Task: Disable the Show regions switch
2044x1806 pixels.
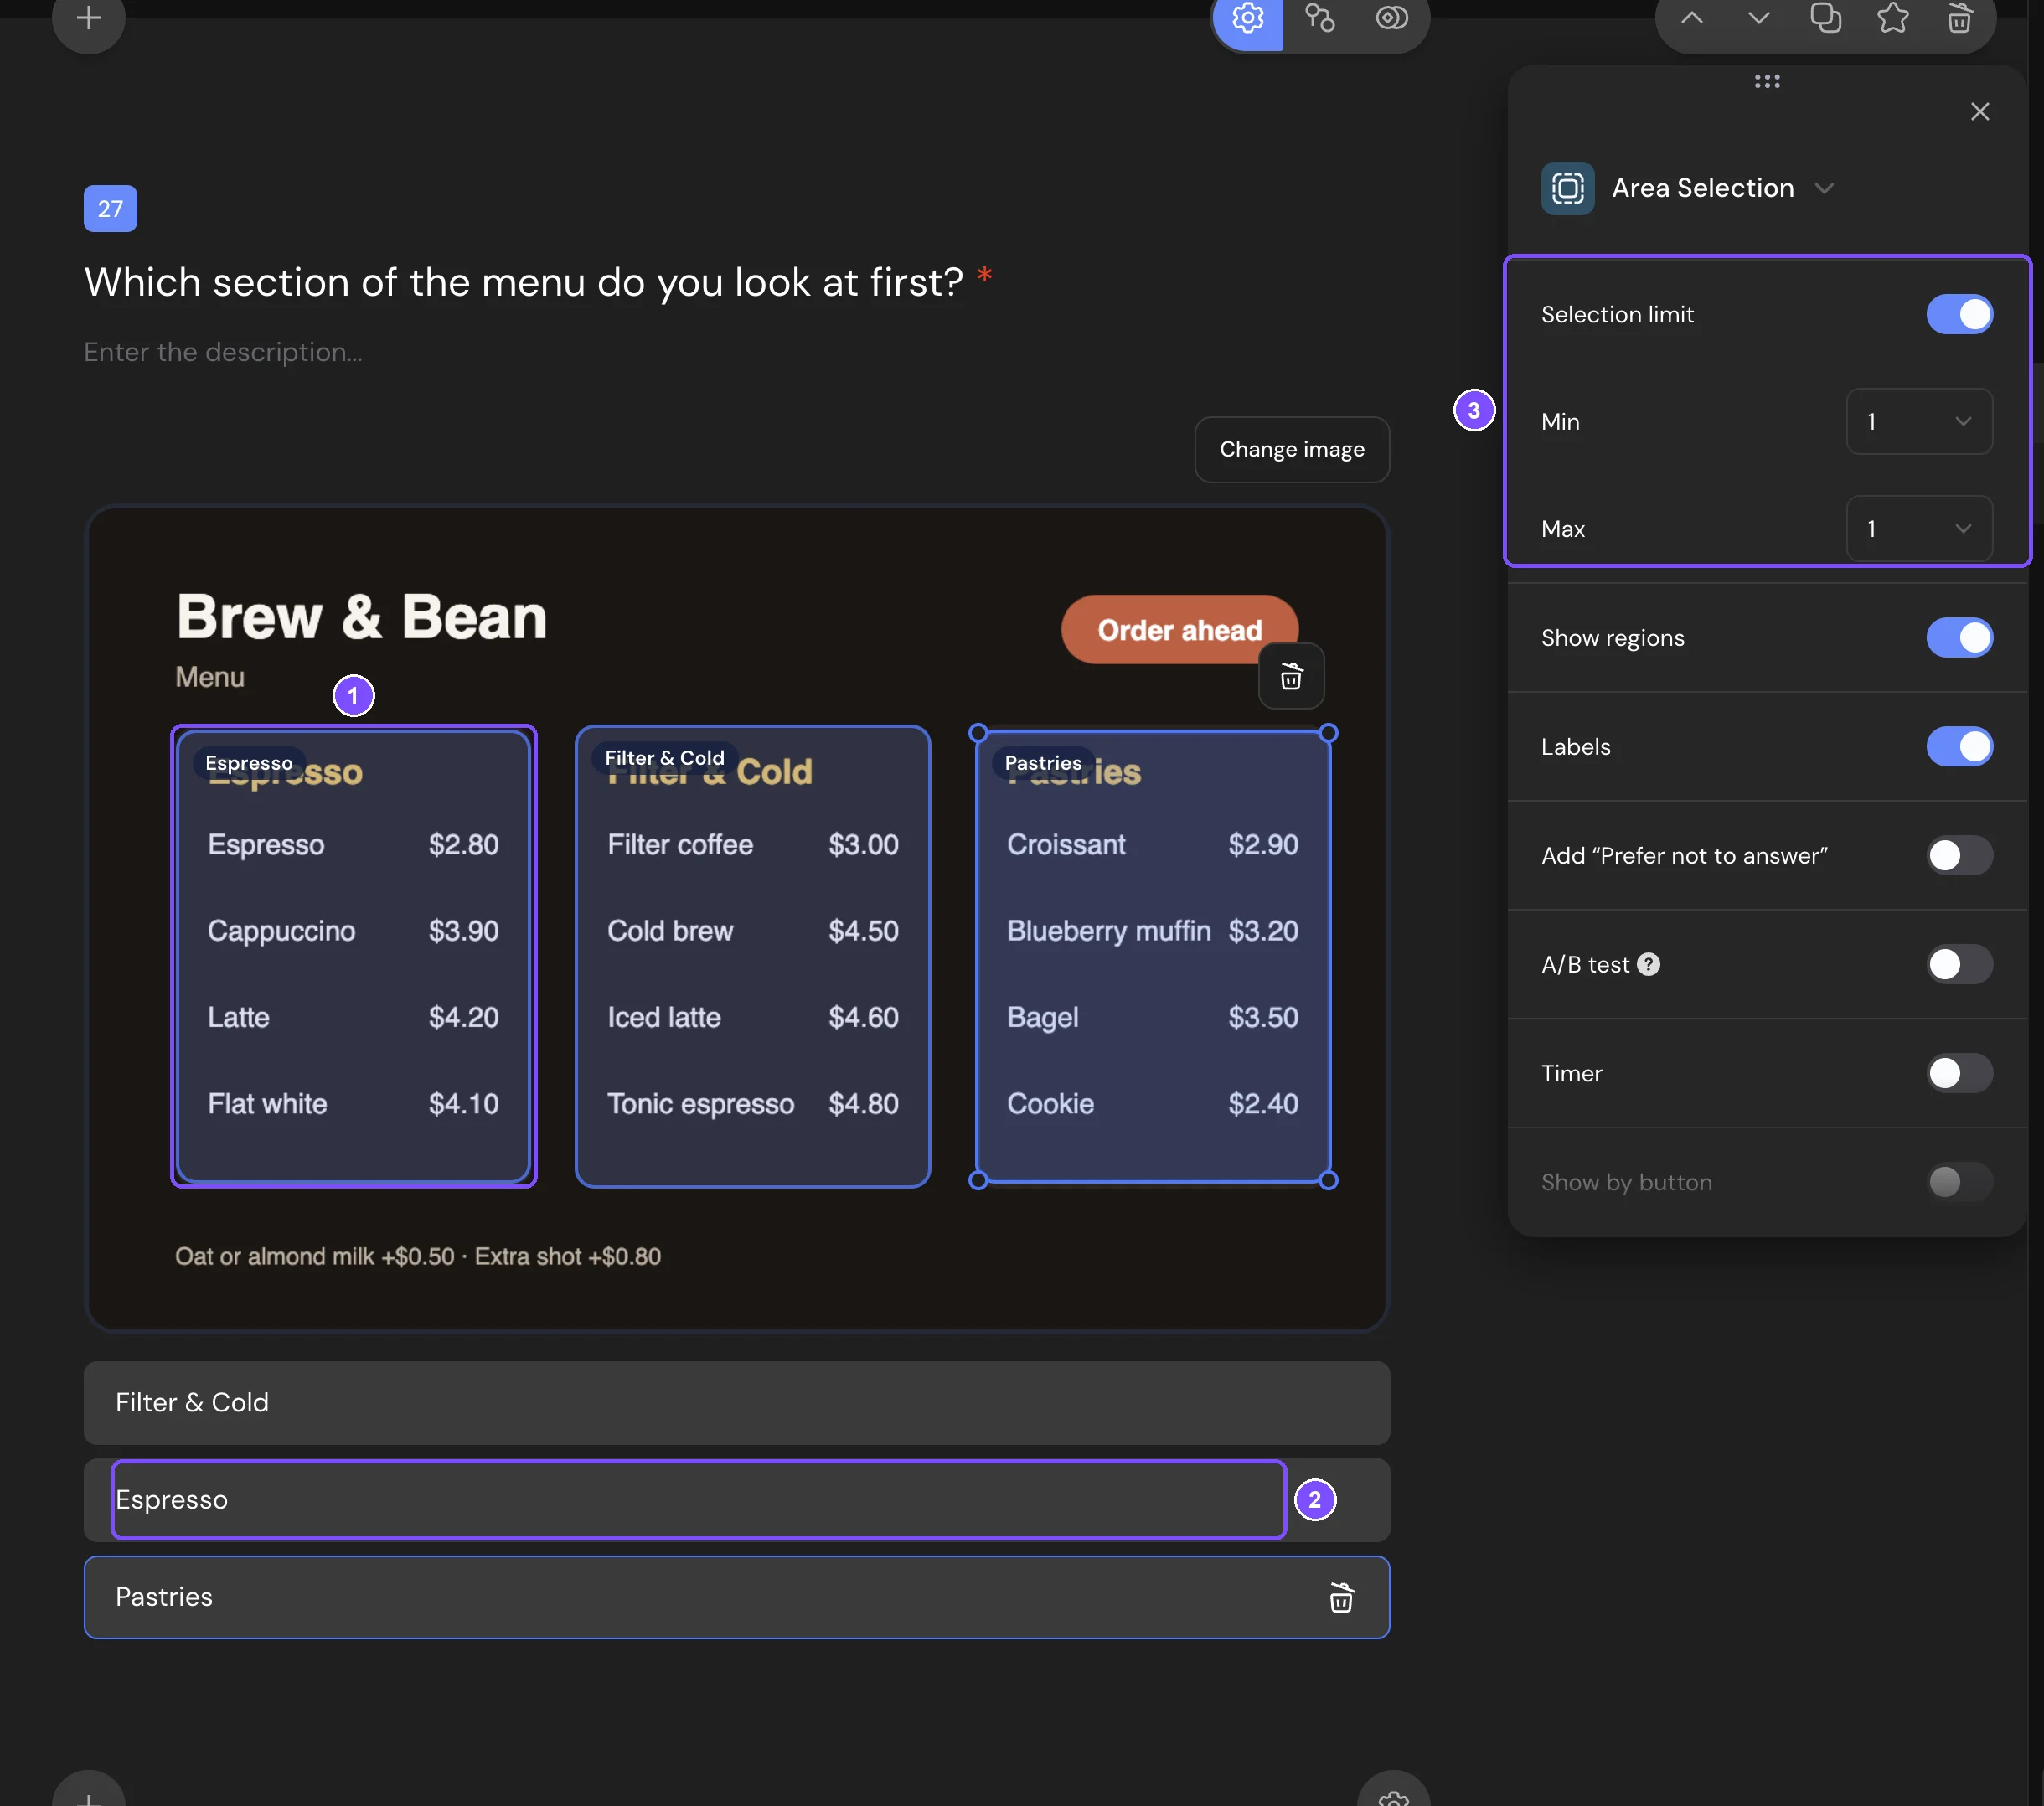Action: click(x=1959, y=637)
